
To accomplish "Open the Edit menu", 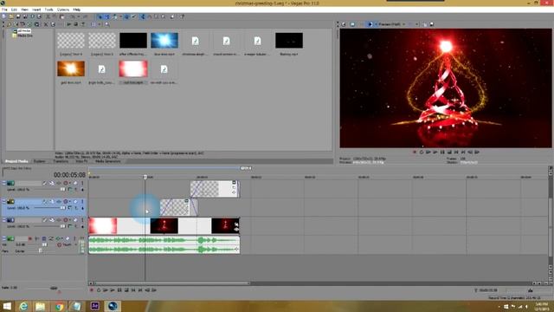I will point(14,10).
